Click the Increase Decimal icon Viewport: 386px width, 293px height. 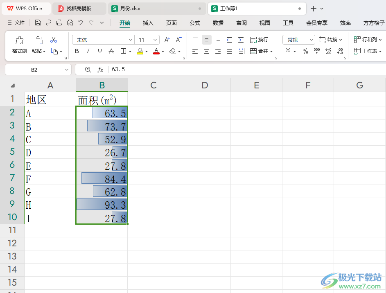[x=328, y=51]
